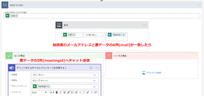The image size is (204, 96).
Task: Click the Forms icon on the Respond... token
Action: click(x=110, y=35)
